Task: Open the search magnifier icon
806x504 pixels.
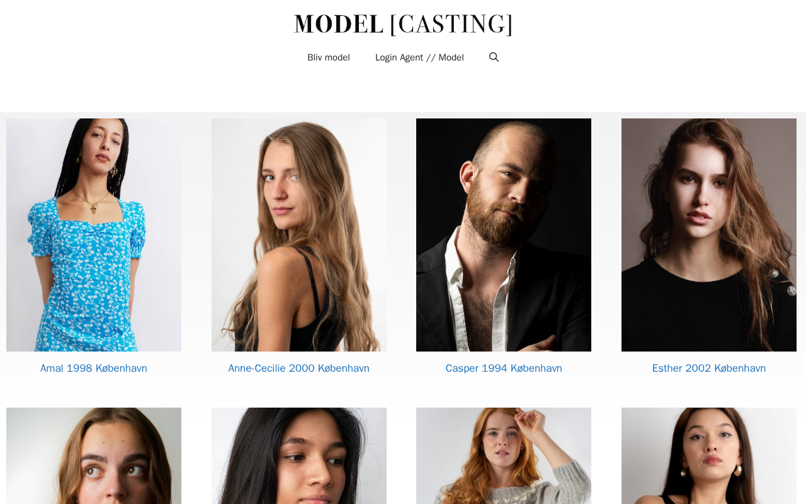Action: [x=494, y=57]
